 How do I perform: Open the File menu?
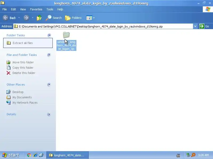point(5,9)
